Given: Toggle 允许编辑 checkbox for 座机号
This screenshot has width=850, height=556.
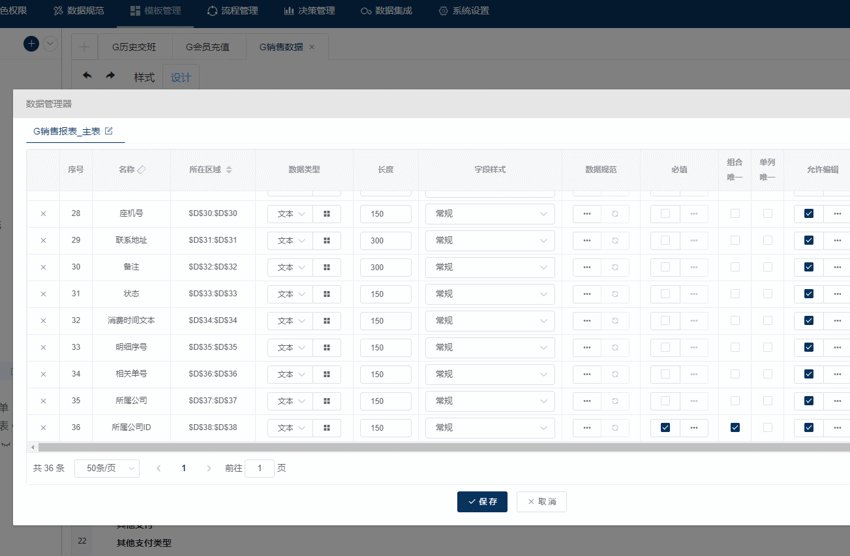Looking at the screenshot, I should pos(809,214).
